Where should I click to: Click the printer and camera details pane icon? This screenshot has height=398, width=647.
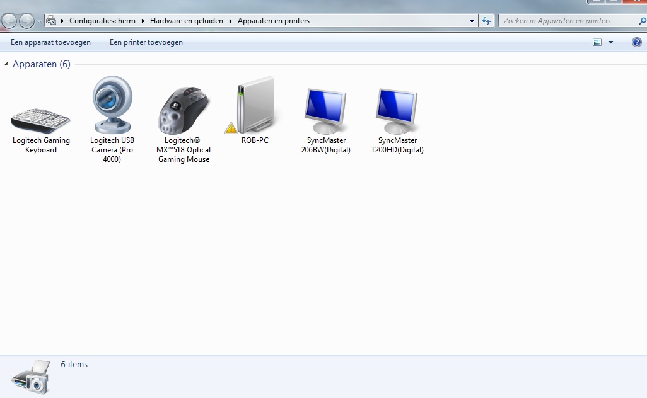click(32, 377)
